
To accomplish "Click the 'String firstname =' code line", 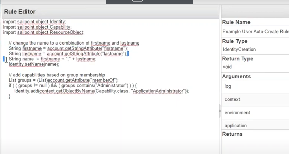I will click(68, 49).
